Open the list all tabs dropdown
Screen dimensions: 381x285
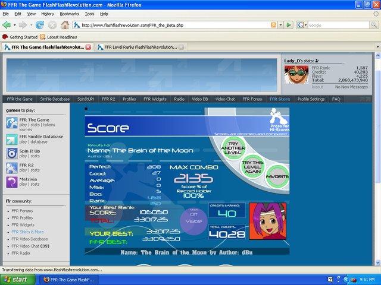(x=377, y=47)
